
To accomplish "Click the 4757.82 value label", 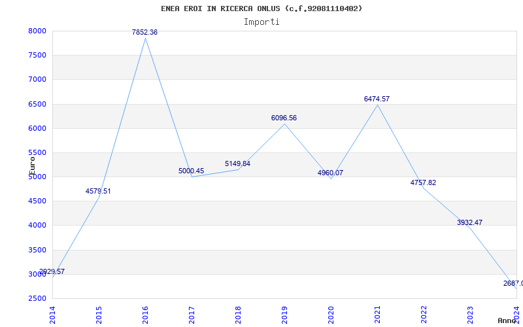I will [423, 182].
